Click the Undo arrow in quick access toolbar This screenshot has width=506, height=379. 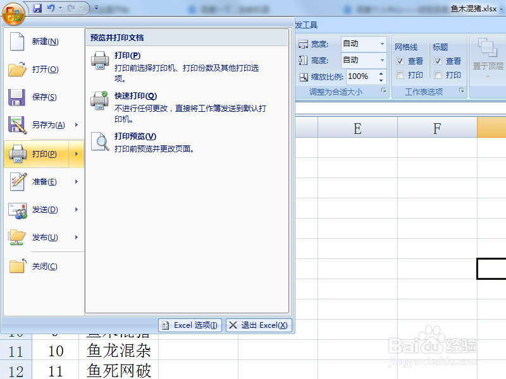pyautogui.click(x=51, y=8)
